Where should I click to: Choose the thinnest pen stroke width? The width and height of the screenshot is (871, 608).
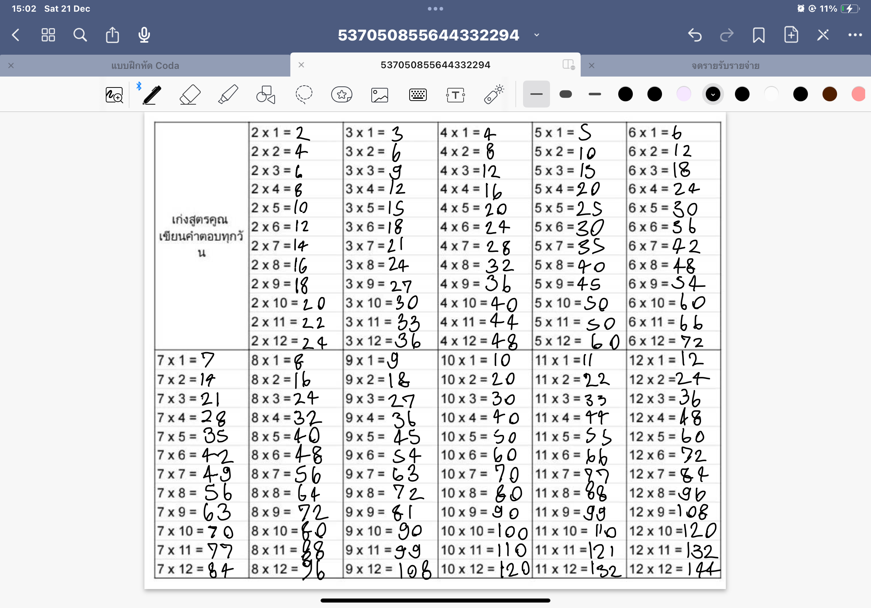(x=536, y=94)
